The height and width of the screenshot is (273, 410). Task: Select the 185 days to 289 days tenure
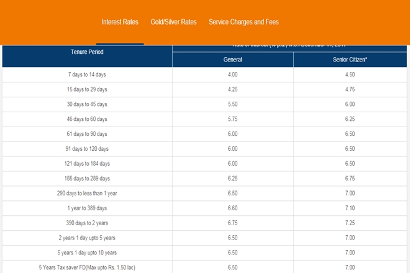(87, 179)
